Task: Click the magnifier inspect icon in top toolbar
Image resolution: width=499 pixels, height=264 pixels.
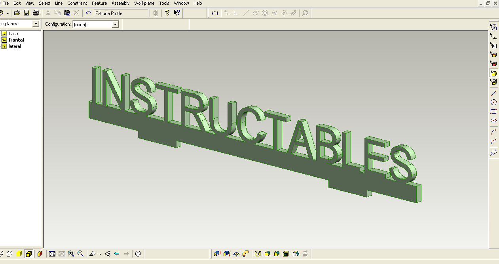Action: (305, 13)
